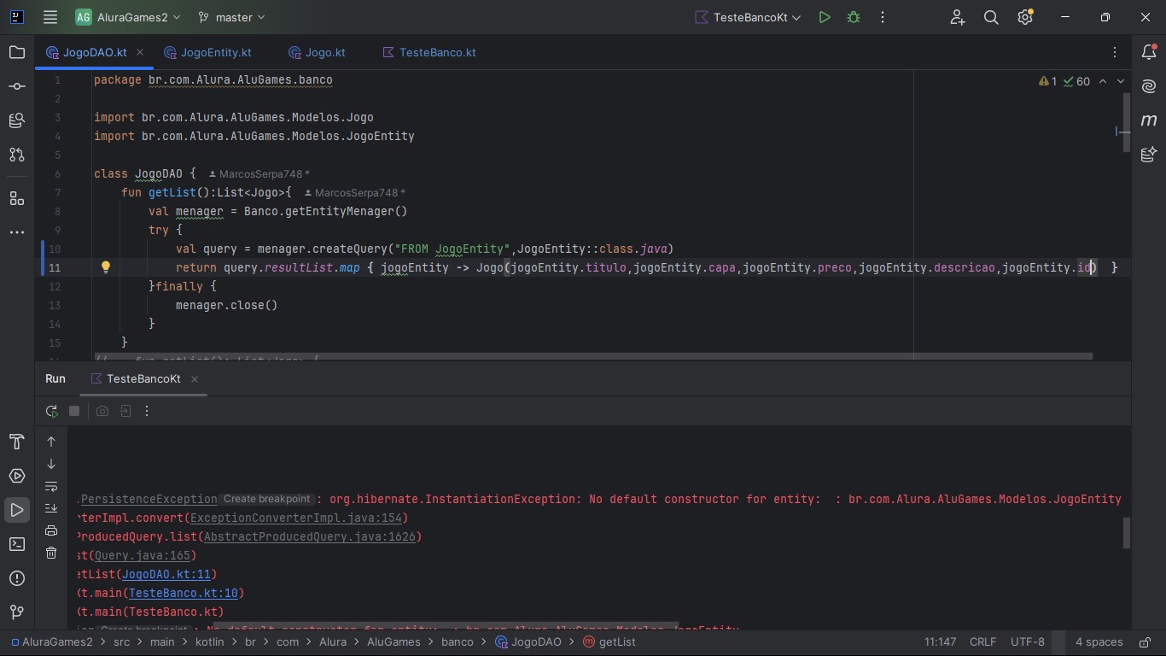Open the editor tabs more options menu
This screenshot has height=656, width=1166.
(1116, 52)
